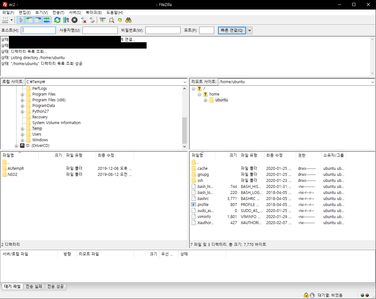Reconnect to last used server
This screenshot has height=299, width=376.
(x=92, y=20)
